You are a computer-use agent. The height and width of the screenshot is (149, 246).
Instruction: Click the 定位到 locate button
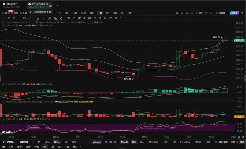pos(9,142)
